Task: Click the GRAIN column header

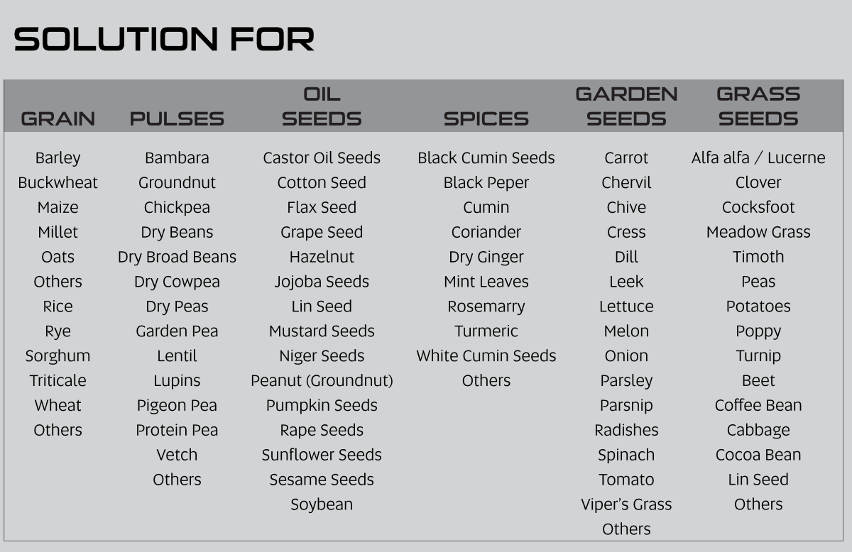Action: [58, 118]
